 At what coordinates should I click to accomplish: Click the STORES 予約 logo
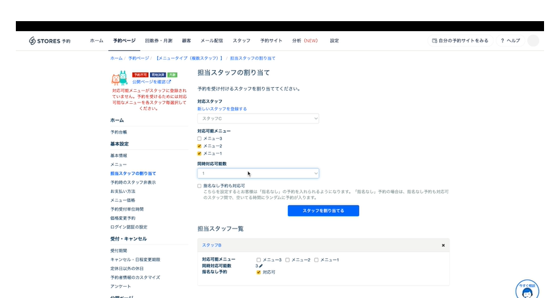point(50,40)
